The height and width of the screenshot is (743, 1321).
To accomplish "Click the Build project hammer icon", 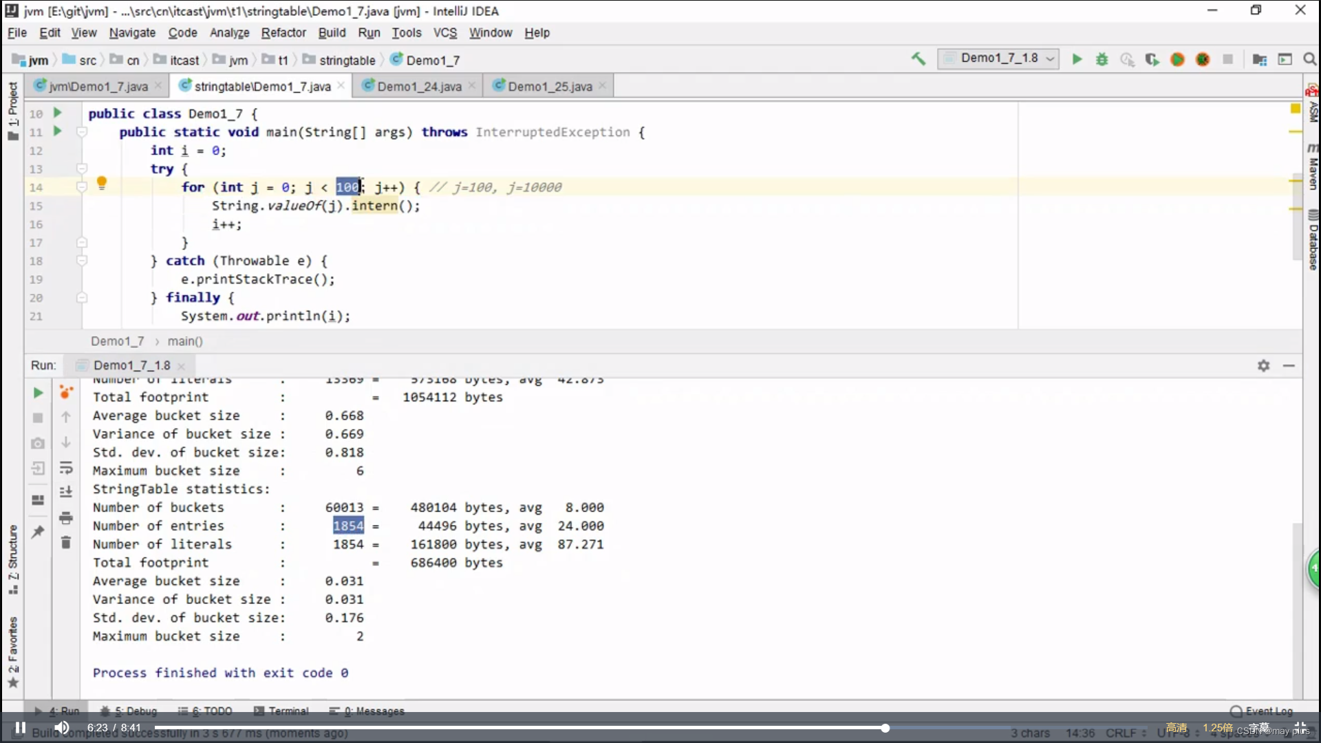I will (x=919, y=59).
